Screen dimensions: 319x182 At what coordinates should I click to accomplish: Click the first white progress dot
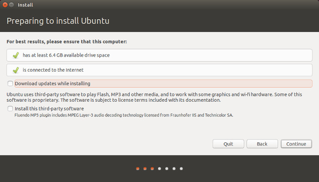[x=159, y=169]
